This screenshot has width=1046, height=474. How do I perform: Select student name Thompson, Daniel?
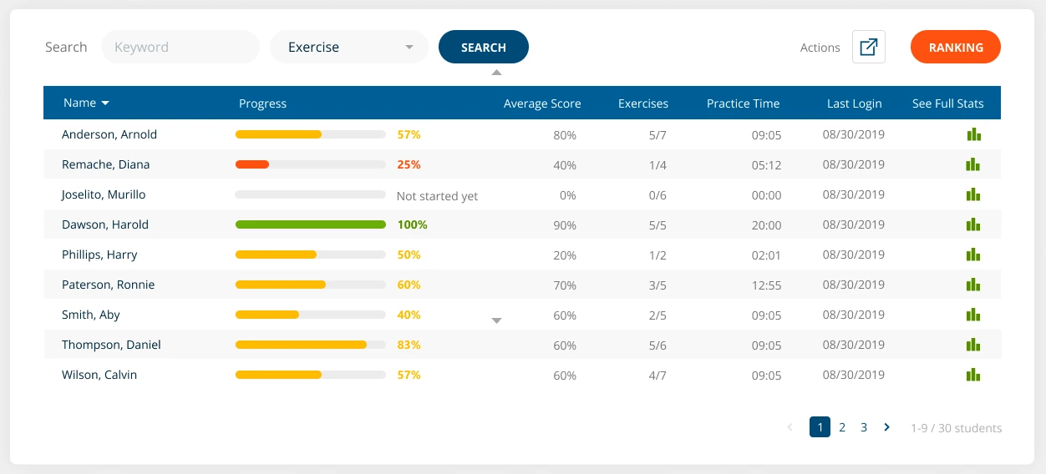[111, 345]
